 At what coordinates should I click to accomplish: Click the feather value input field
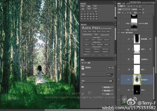point(110,81)
